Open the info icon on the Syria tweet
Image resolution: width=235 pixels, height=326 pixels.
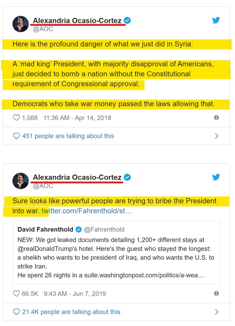tap(216, 118)
